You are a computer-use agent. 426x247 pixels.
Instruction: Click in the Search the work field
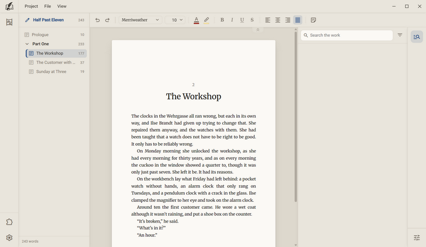pyautogui.click(x=347, y=35)
